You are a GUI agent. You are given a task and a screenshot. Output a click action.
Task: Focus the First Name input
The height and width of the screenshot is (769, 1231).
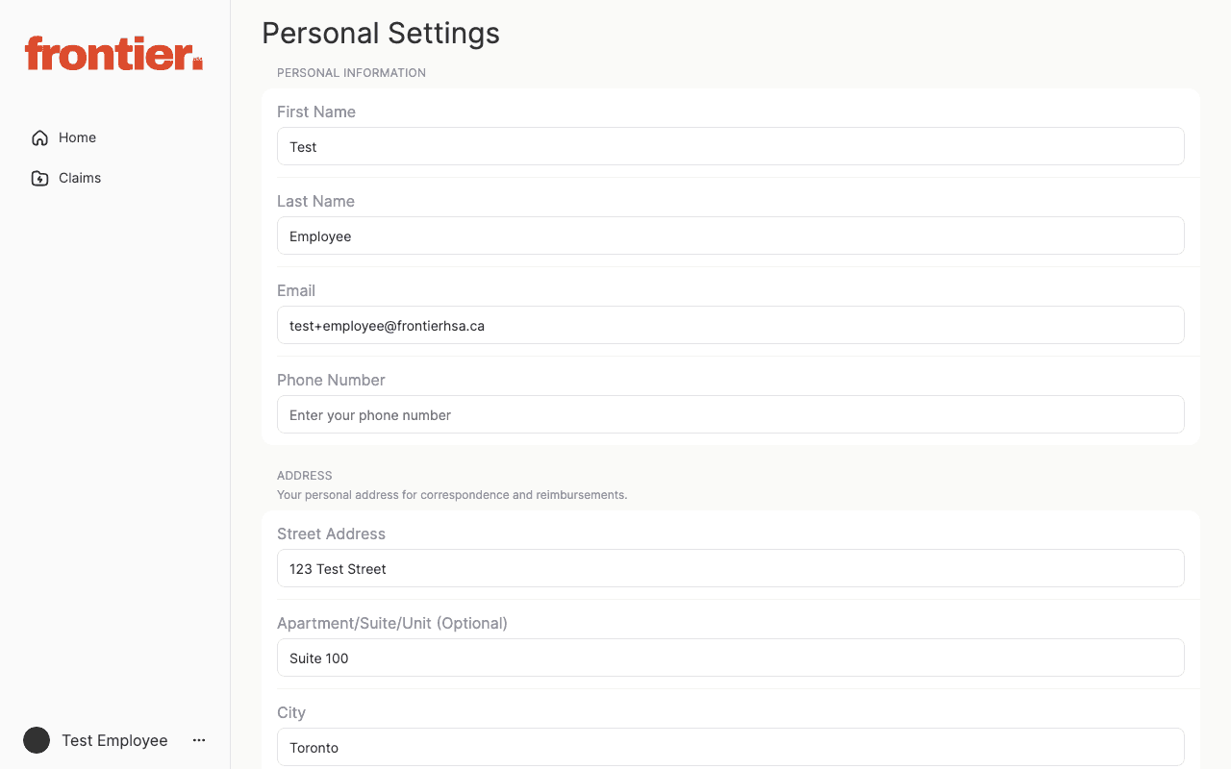731,146
